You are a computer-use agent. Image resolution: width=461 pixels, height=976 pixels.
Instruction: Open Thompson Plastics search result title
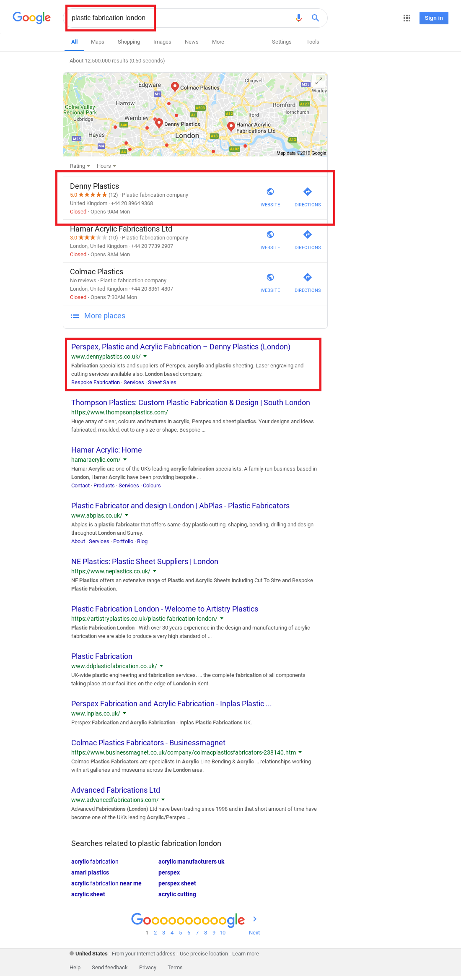click(190, 403)
